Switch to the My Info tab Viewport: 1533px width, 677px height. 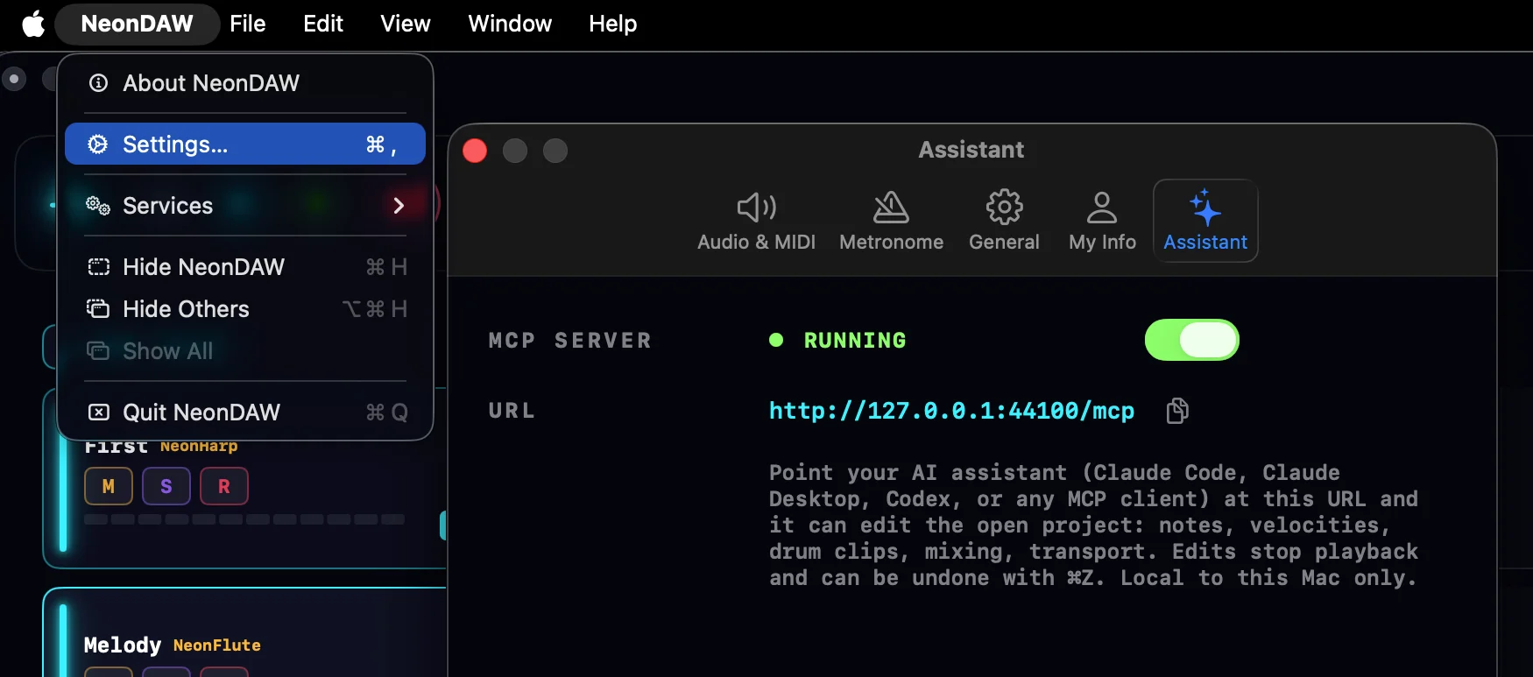[x=1102, y=222]
